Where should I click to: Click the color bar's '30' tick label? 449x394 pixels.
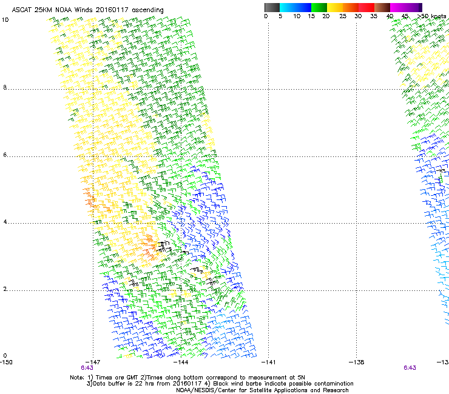coord(358,16)
